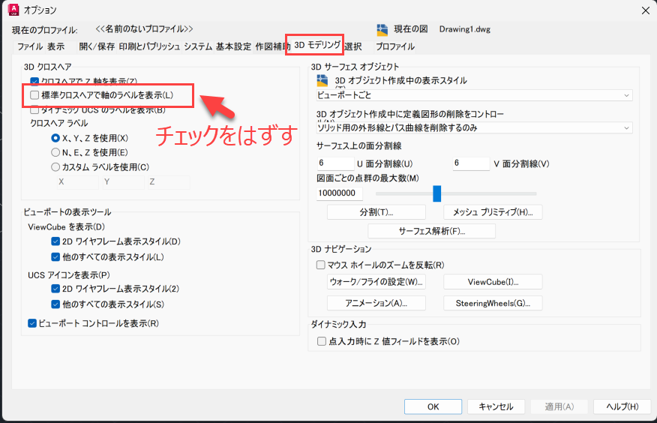Open SteeringWheels(G)... settings

tap(493, 303)
